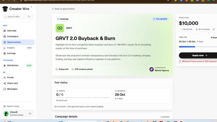Click the timeline progress bar
The height and width of the screenshot is (122, 217).
[x=198, y=47]
